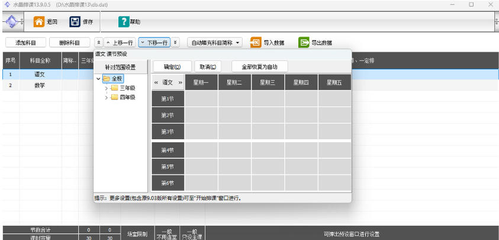Click the orange import data icon
Image resolution: width=499 pixels, height=240 pixels.
(256, 43)
